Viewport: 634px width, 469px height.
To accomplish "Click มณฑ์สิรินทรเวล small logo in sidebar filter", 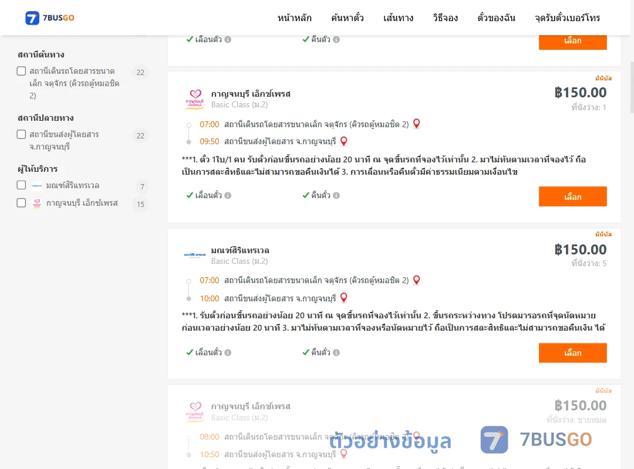I will (37, 186).
